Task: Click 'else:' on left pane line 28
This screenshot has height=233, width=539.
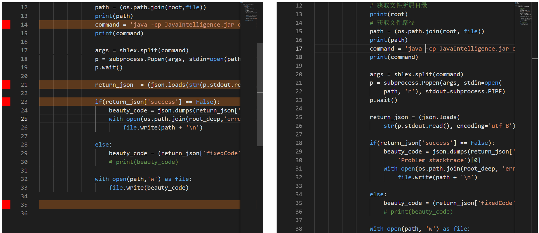Action: click(x=103, y=145)
